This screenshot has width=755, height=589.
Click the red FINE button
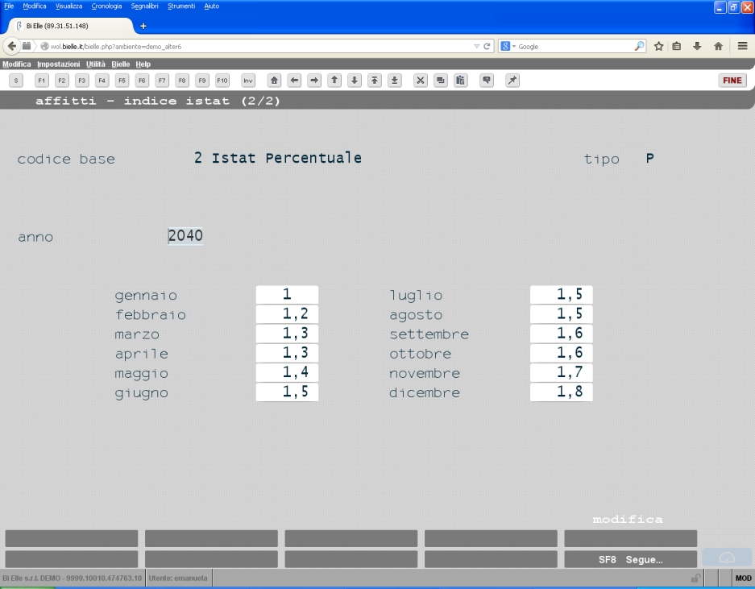point(732,81)
